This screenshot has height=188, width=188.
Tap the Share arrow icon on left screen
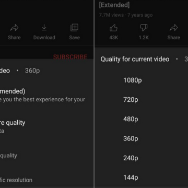point(14,28)
